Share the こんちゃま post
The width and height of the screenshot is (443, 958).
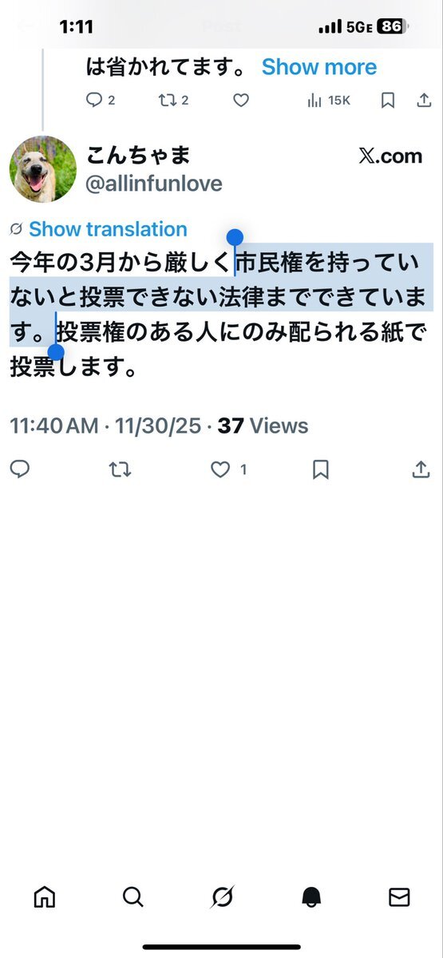pos(421,469)
